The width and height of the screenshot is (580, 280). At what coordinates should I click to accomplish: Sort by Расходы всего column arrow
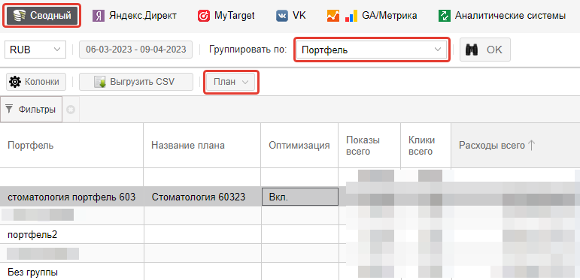tap(531, 146)
